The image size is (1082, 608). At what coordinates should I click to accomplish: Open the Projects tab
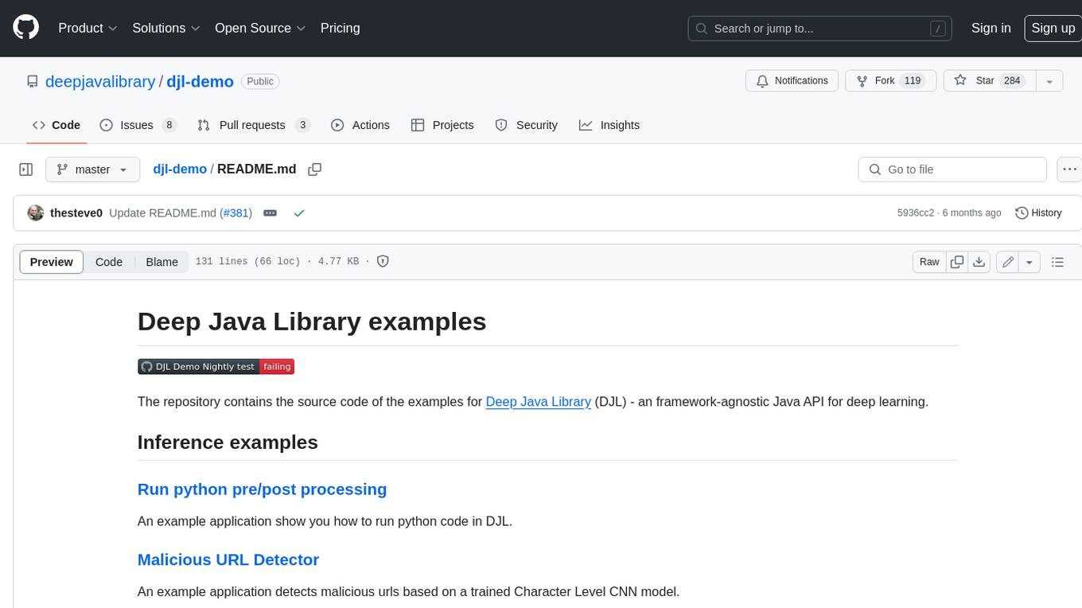tap(442, 125)
